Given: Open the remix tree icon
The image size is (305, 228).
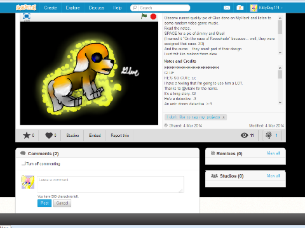Looking at the screenshot, I should (272, 136).
